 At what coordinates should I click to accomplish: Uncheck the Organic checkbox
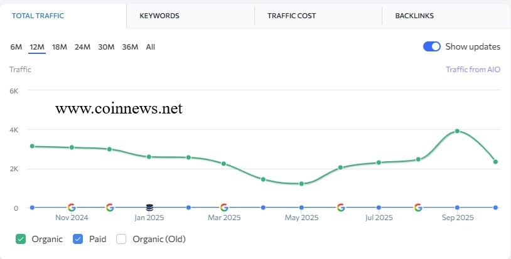tap(21, 238)
